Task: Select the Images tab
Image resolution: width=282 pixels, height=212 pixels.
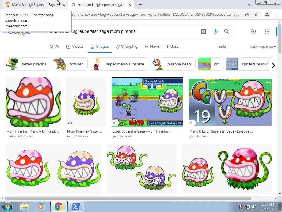Action: [x=100, y=46]
